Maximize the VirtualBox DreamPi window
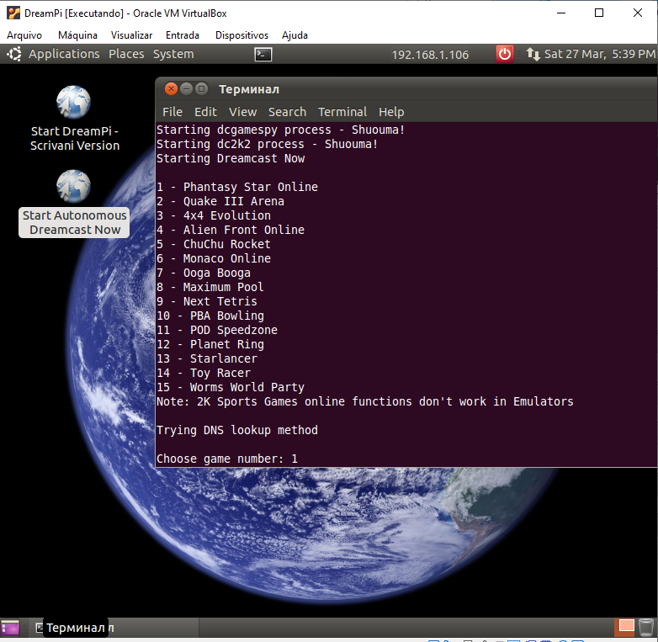Image resolution: width=658 pixels, height=642 pixels. tap(599, 13)
